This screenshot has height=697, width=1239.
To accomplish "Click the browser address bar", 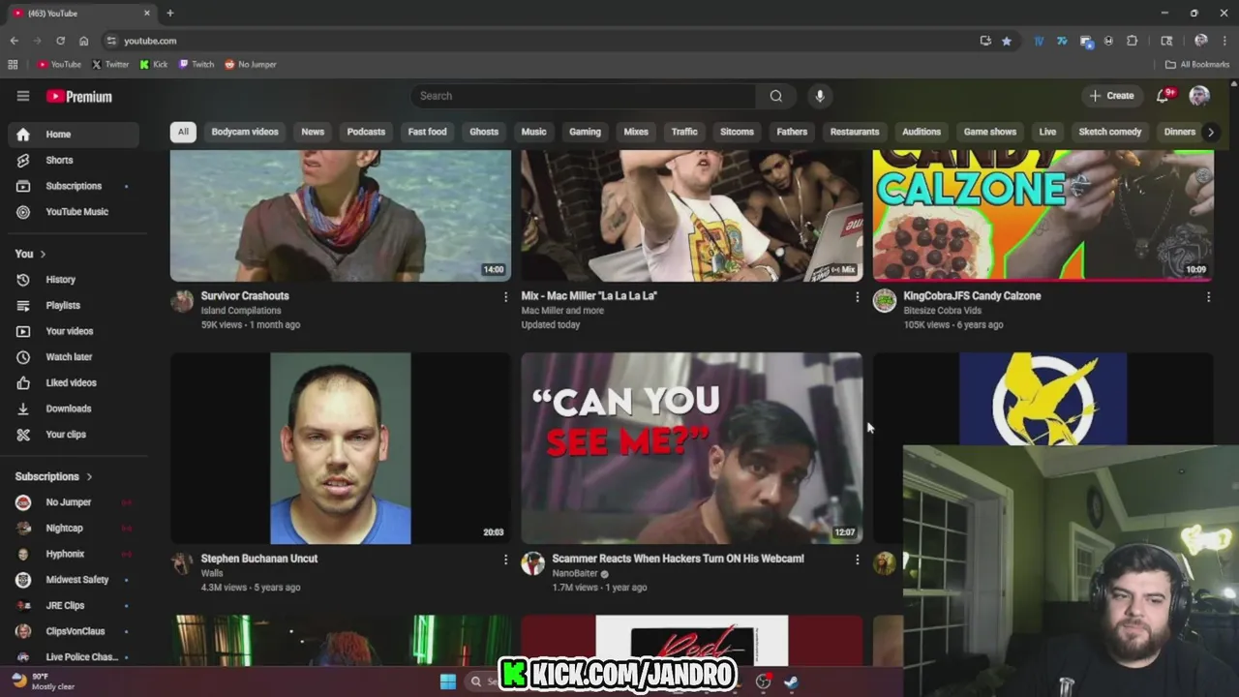I will click(x=542, y=41).
